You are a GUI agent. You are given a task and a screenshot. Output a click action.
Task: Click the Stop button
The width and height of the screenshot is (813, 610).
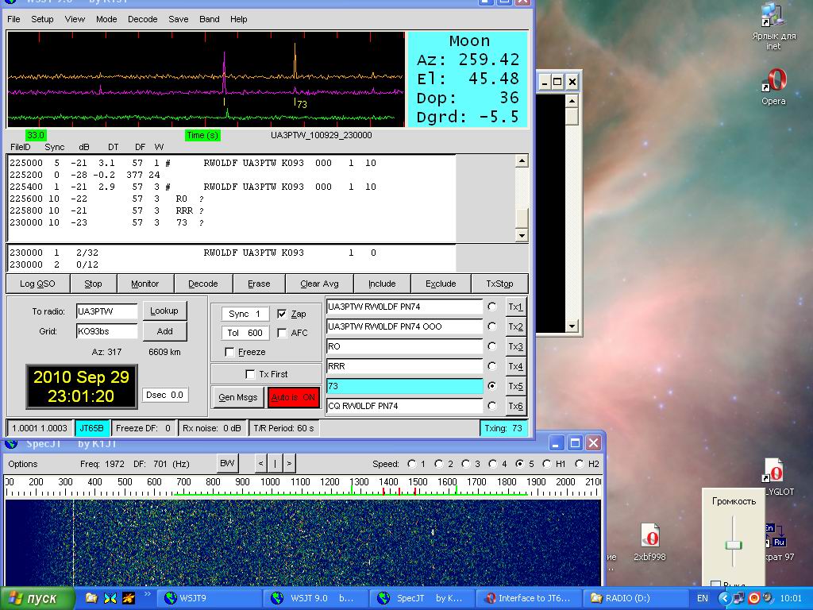(93, 284)
